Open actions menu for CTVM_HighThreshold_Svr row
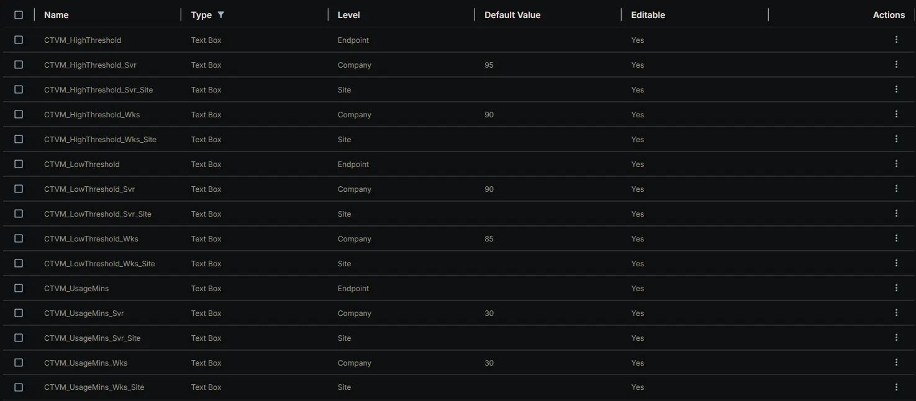The width and height of the screenshot is (916, 401). click(x=896, y=65)
